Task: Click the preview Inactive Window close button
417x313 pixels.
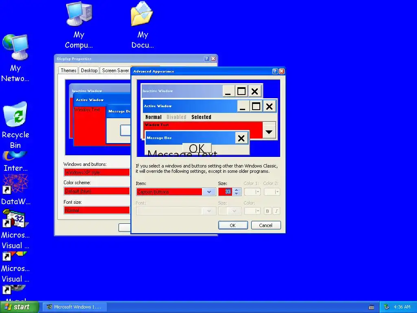Action: tap(255, 91)
